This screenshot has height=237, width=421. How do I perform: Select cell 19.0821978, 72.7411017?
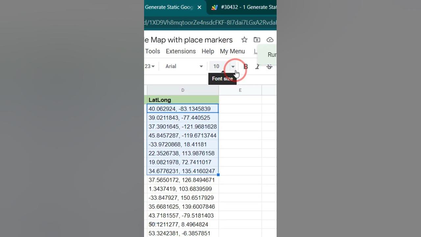pos(183,162)
